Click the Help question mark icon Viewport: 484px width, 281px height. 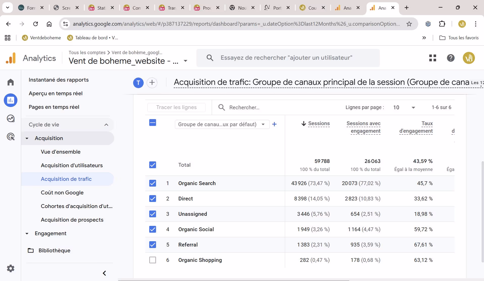pos(450,58)
